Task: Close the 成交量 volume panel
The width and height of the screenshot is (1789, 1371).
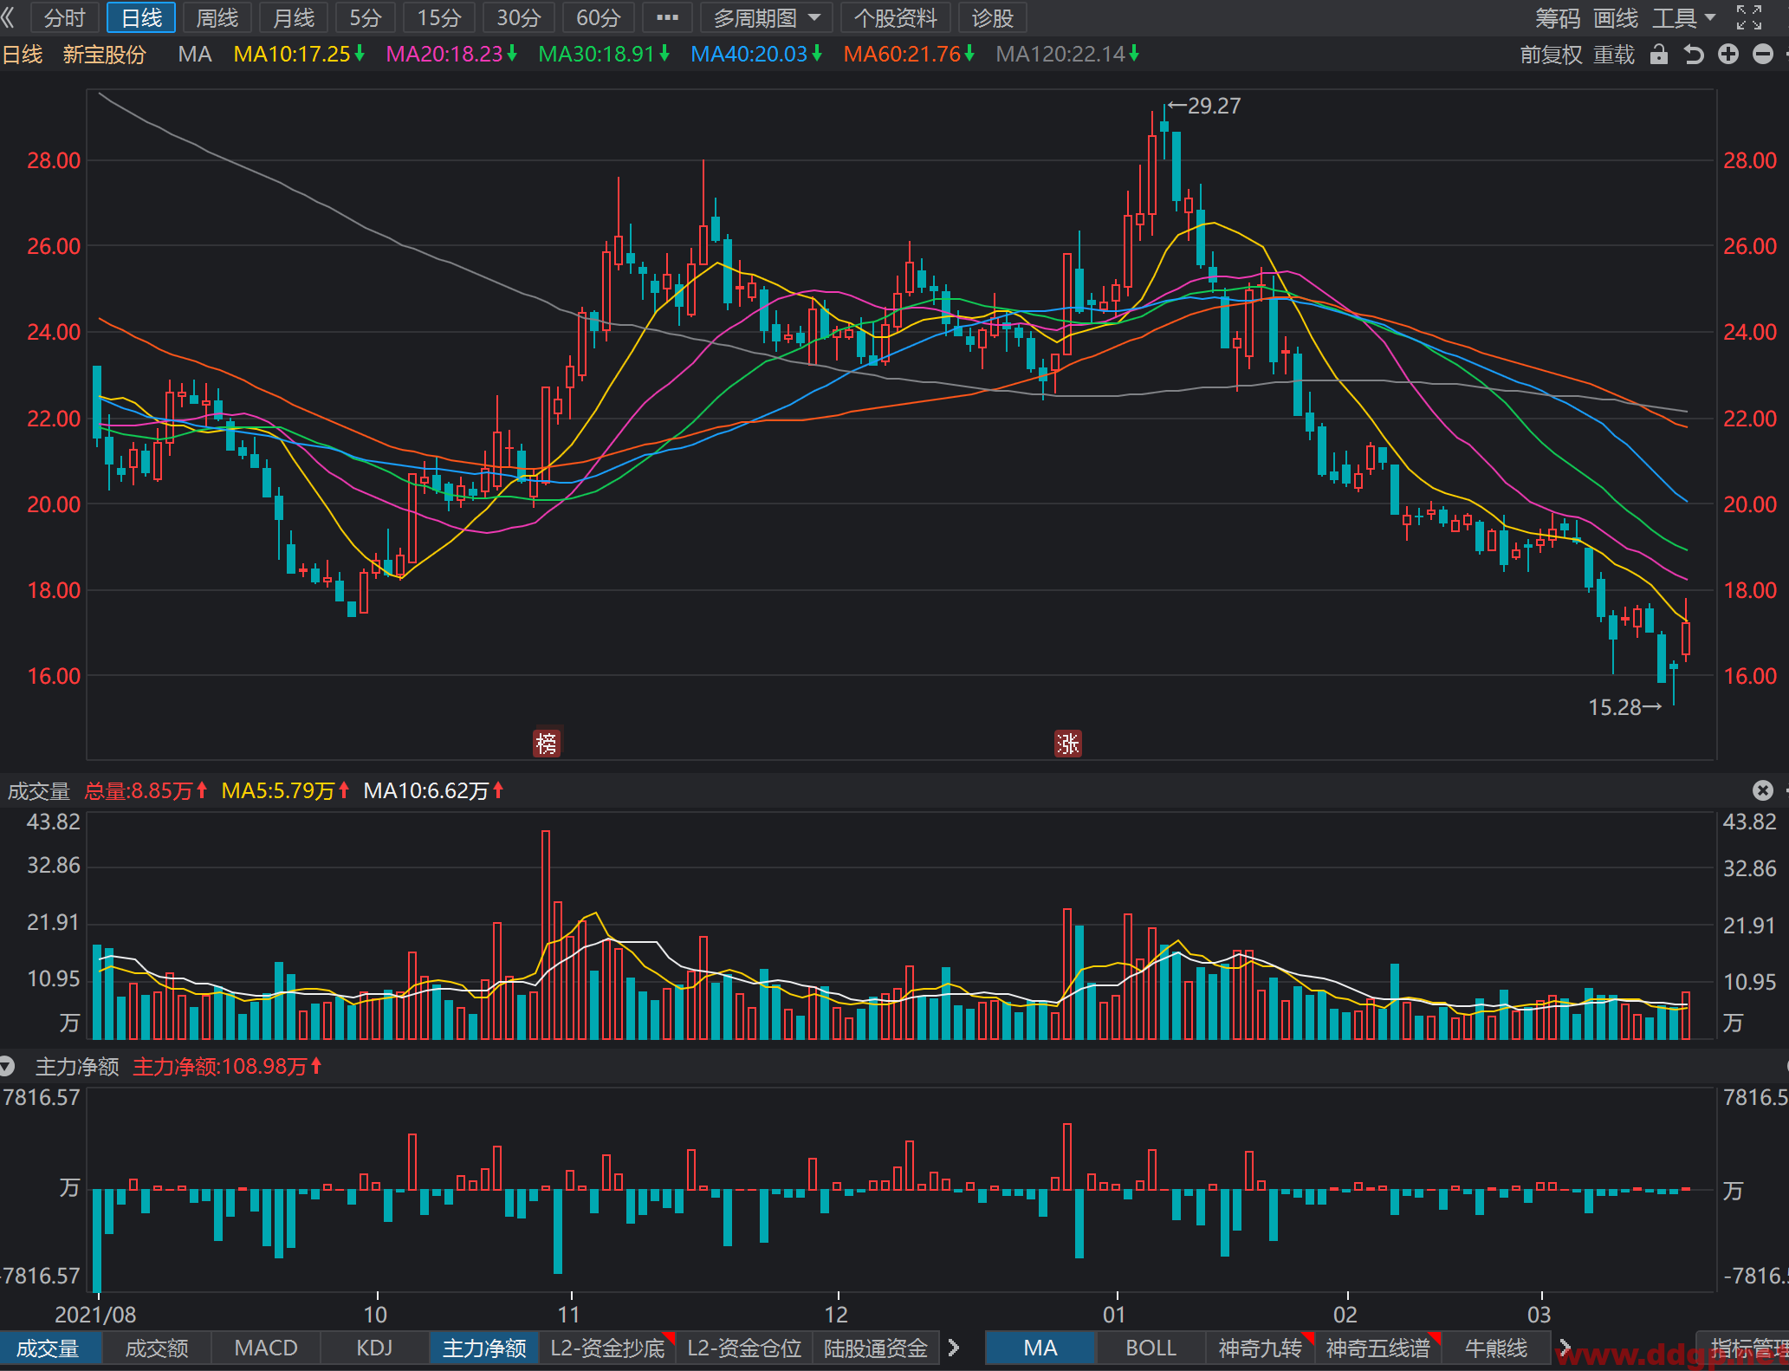Action: point(1762,790)
